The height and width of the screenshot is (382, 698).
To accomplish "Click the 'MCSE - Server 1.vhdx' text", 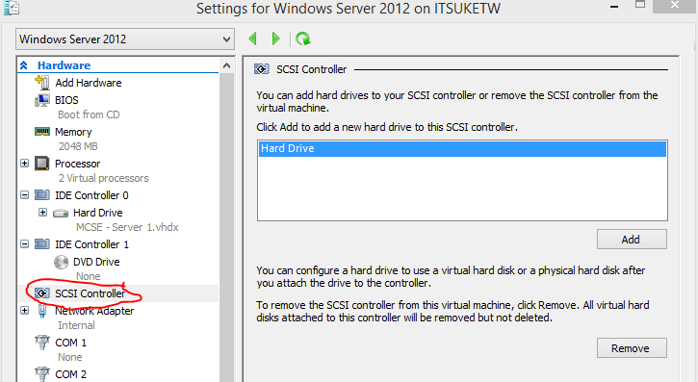I will [x=127, y=227].
